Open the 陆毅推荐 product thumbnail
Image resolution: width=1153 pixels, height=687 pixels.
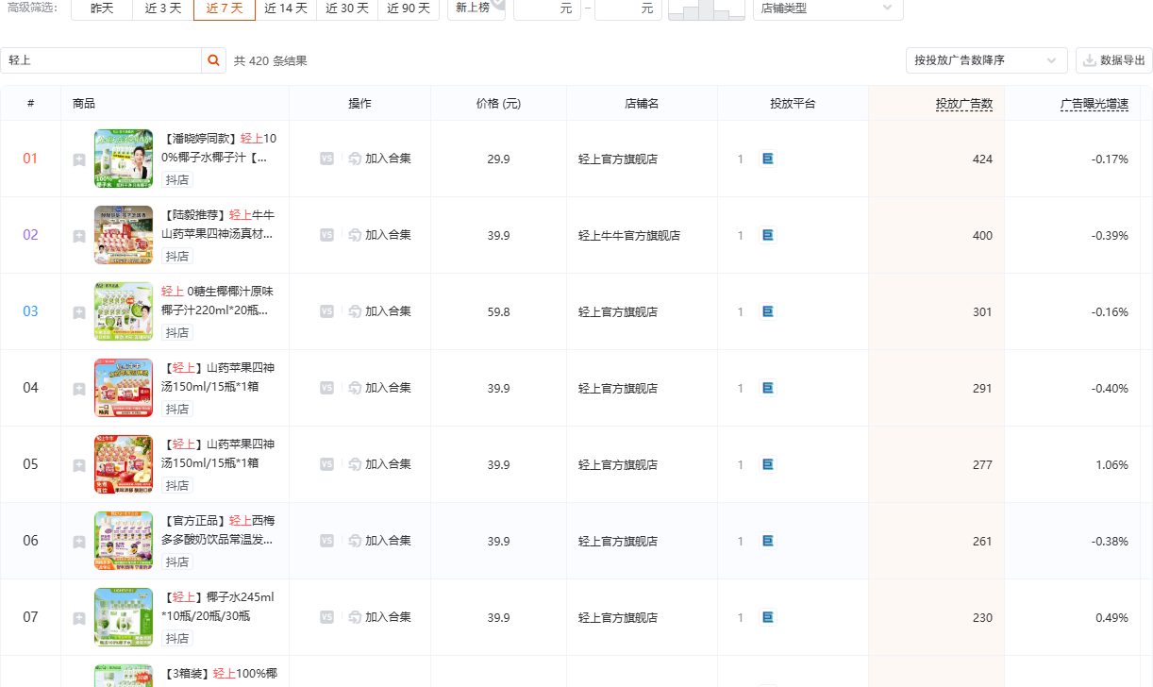tap(124, 235)
